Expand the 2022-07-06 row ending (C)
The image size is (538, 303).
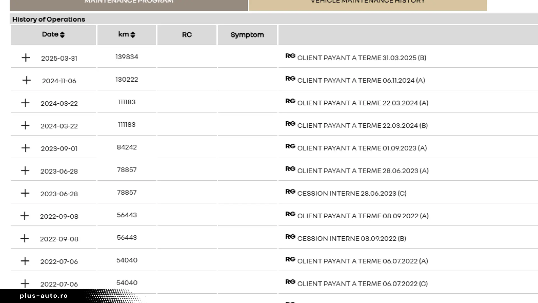(25, 283)
